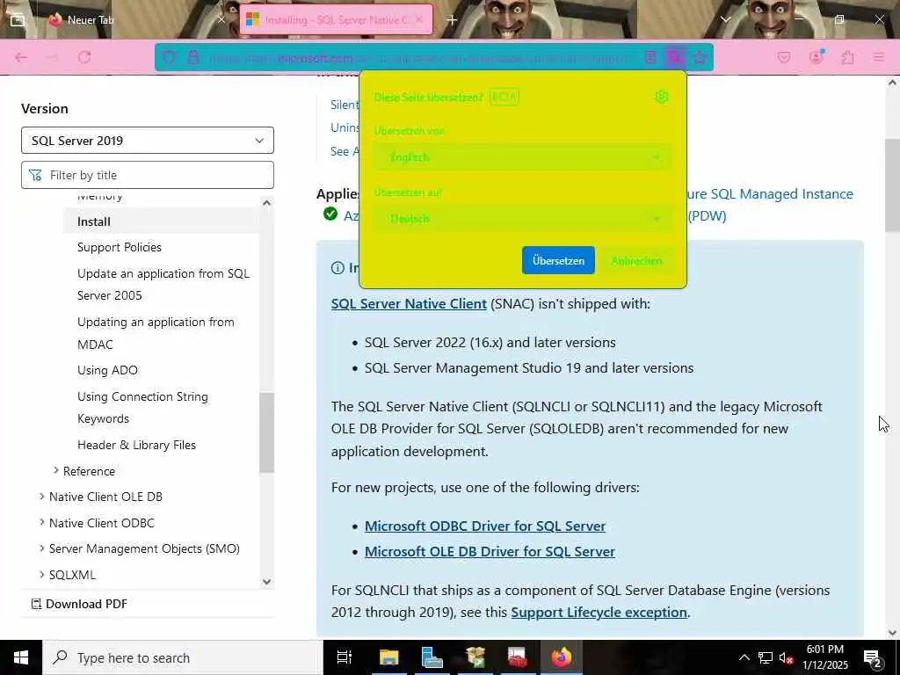Open Server Manager from the taskbar
This screenshot has width=900, height=675.
pos(432,657)
